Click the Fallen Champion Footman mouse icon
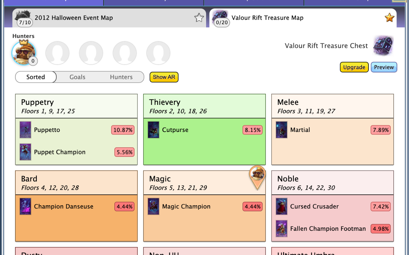The height and width of the screenshot is (255, 409). pos(282,229)
